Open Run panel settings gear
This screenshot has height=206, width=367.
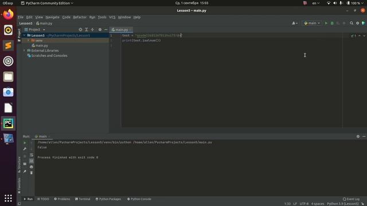(358, 136)
